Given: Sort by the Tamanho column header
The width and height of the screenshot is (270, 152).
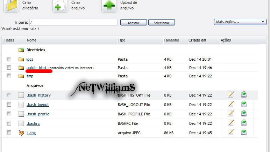Looking at the screenshot, I should pos(171,40).
